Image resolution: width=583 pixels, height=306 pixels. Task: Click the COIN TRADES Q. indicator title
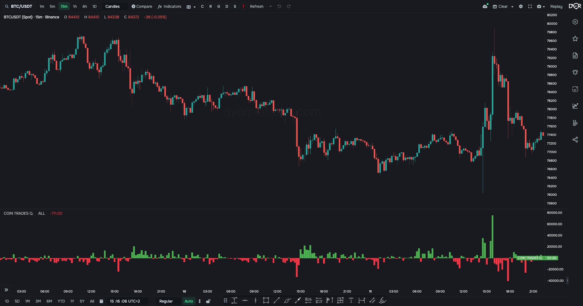coord(18,213)
